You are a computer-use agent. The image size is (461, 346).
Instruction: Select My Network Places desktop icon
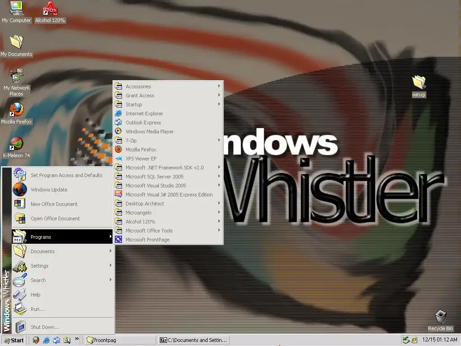pos(16,83)
